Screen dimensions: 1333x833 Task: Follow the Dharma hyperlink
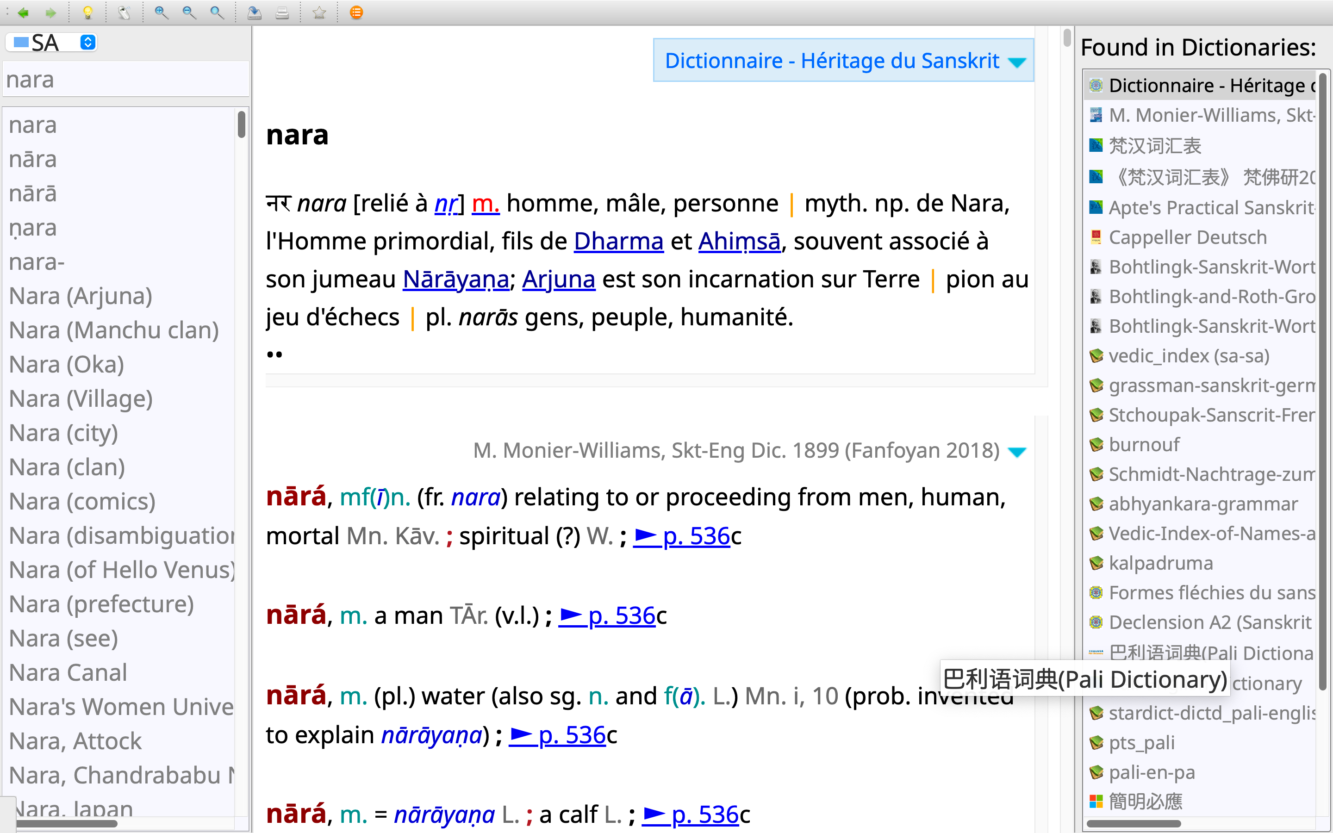point(618,241)
